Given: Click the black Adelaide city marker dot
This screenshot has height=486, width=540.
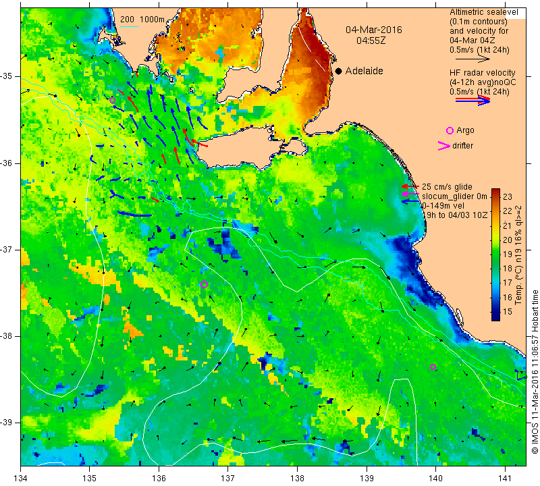Looking at the screenshot, I should pyautogui.click(x=339, y=72).
